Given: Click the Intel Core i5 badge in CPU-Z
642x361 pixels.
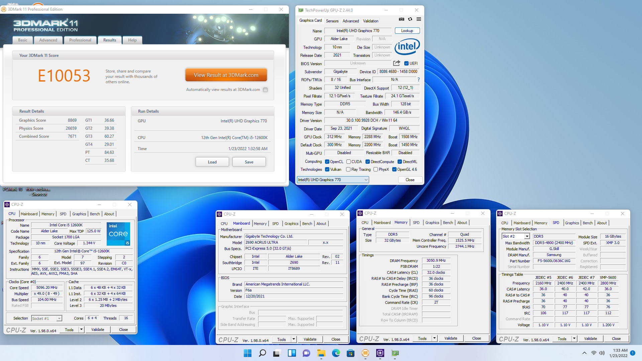Looking at the screenshot, I should (118, 234).
